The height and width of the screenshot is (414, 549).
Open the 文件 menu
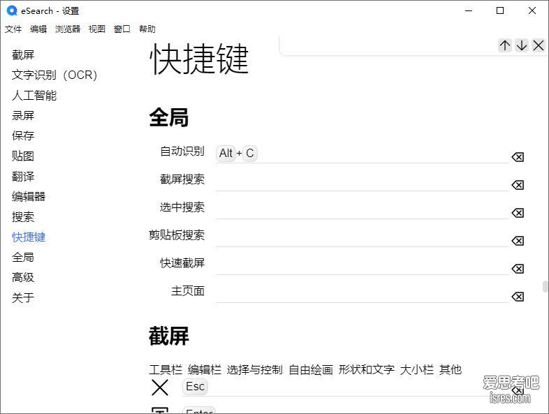click(x=13, y=29)
